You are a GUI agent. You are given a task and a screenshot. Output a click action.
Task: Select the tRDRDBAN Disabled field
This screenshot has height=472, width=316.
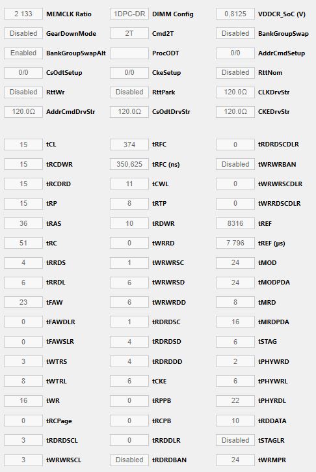(129, 460)
